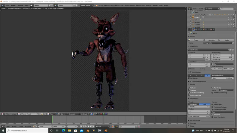
Task: Select the Object properties tab icon
Action: pyautogui.click(x=204, y=30)
